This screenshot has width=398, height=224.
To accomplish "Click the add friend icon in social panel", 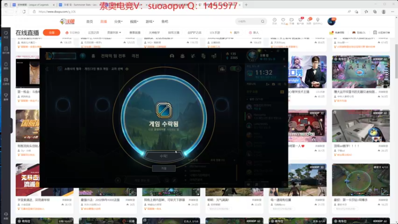I will pos(267,84).
